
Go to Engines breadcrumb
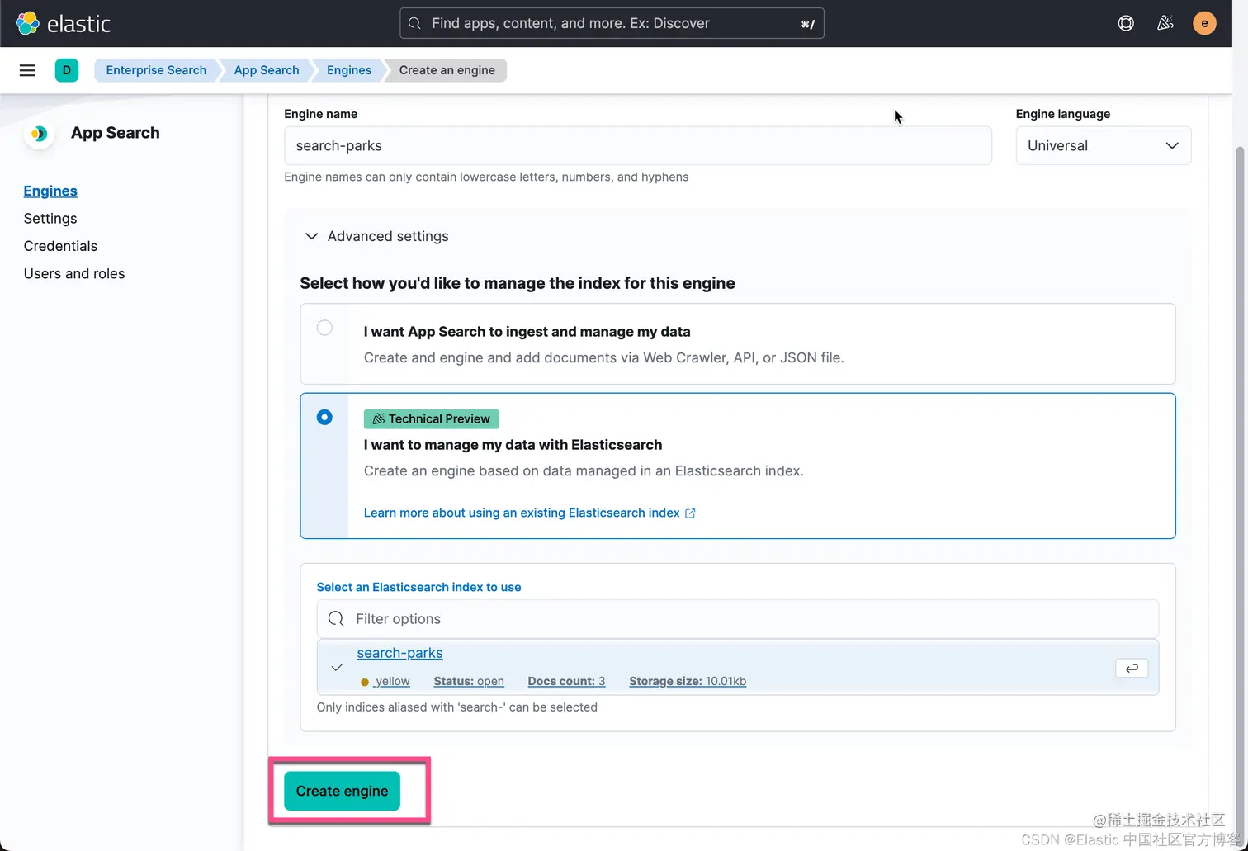pyautogui.click(x=349, y=70)
